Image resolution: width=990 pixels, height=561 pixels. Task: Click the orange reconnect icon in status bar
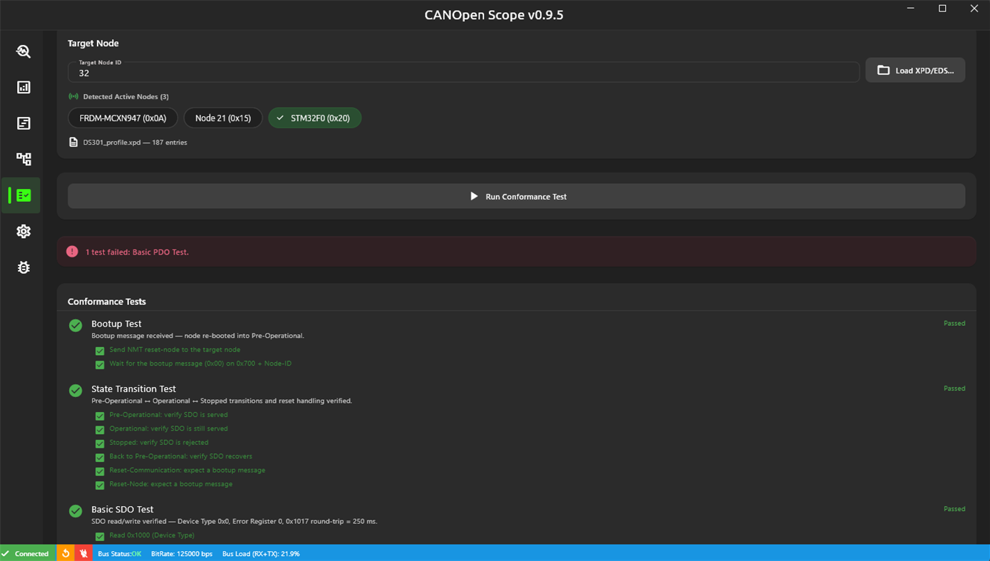[x=66, y=553]
